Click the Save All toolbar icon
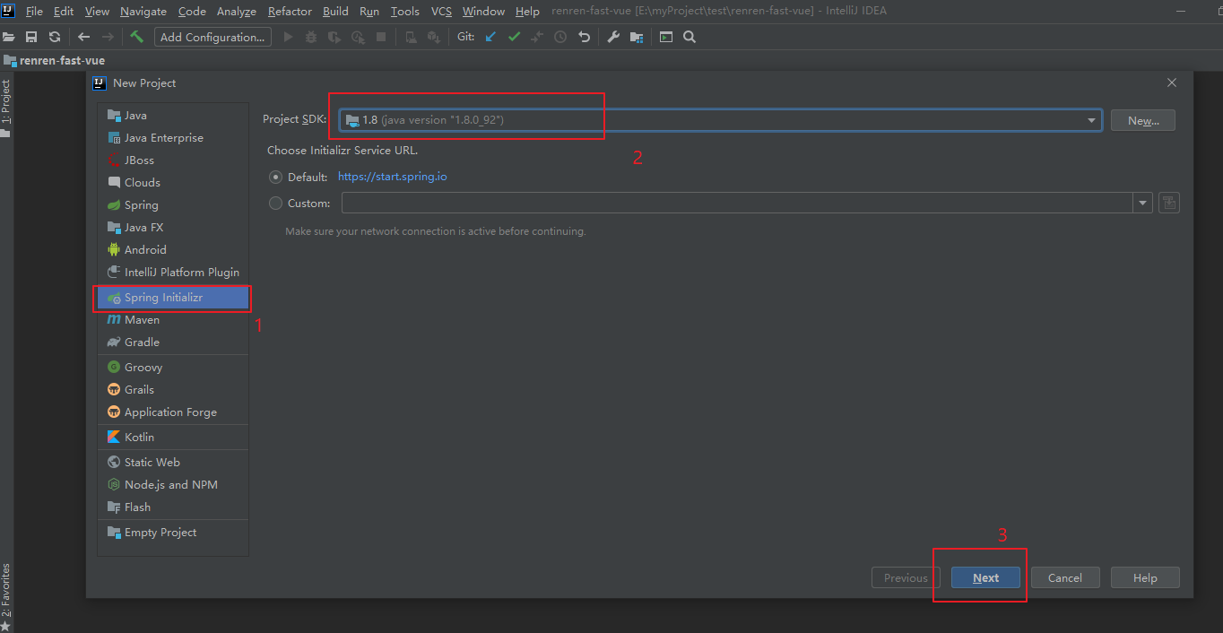 pos(31,37)
